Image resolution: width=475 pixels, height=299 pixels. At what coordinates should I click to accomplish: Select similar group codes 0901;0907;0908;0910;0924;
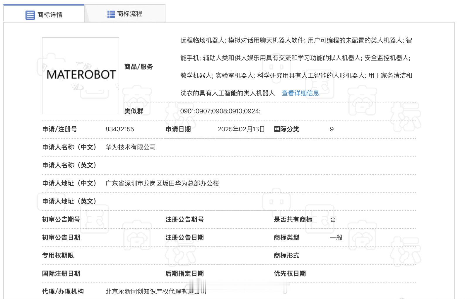[220, 111]
